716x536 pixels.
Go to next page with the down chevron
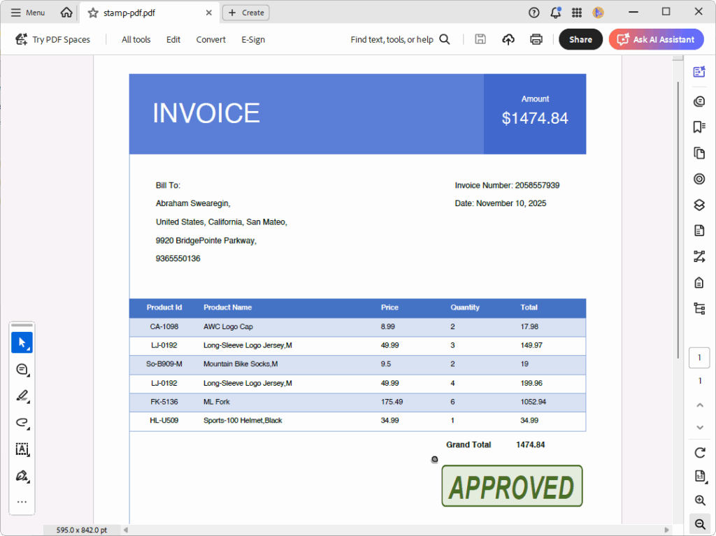pyautogui.click(x=699, y=427)
